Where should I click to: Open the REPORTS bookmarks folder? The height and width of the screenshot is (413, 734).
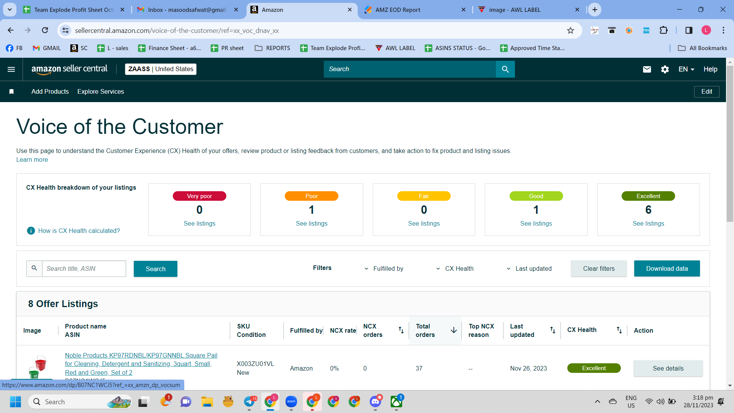pyautogui.click(x=273, y=48)
